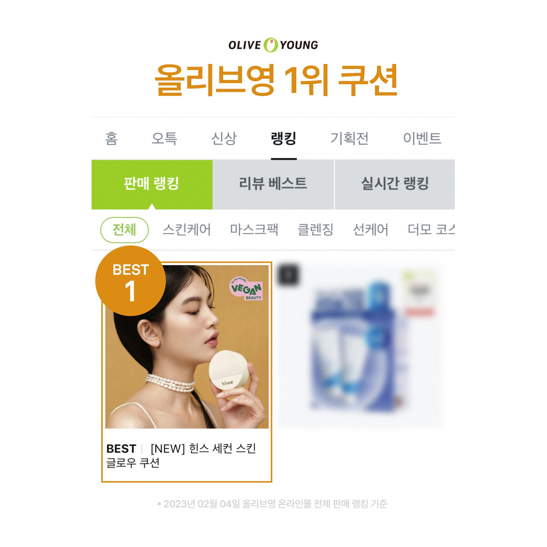Select the 랭킹 tab
Screen dimensions: 547x547
click(284, 138)
